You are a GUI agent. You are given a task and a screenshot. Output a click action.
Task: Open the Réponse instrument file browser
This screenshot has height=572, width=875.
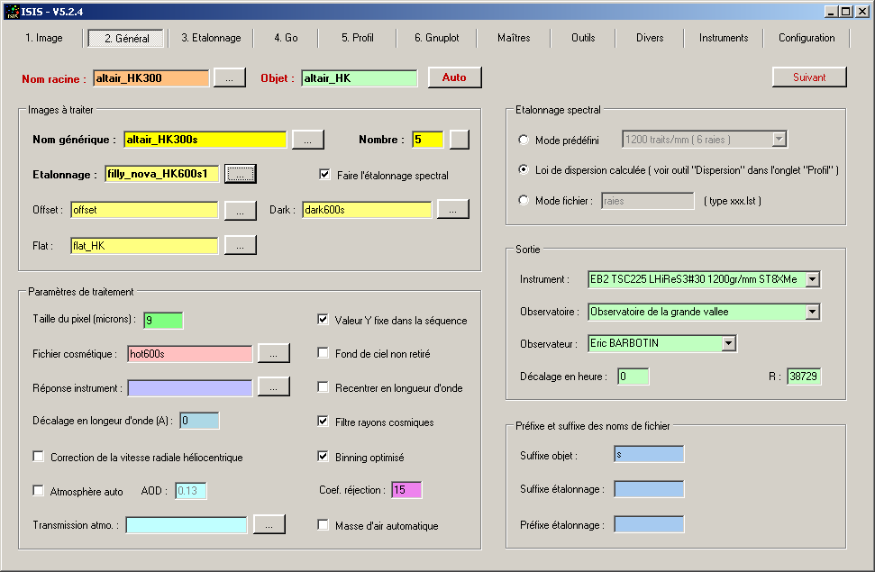coord(273,386)
